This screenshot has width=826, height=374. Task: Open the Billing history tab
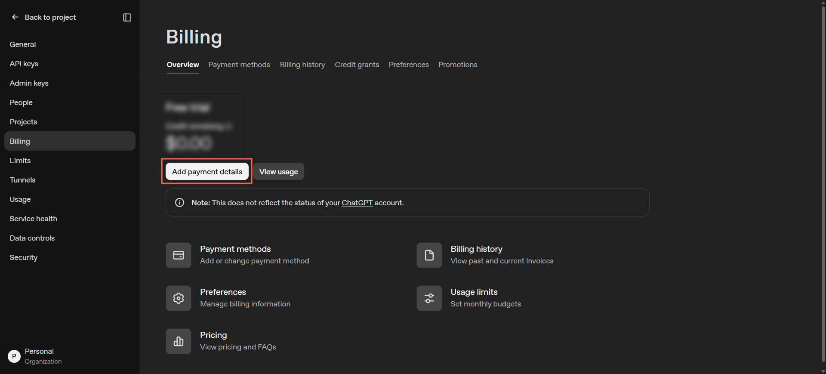(x=302, y=65)
